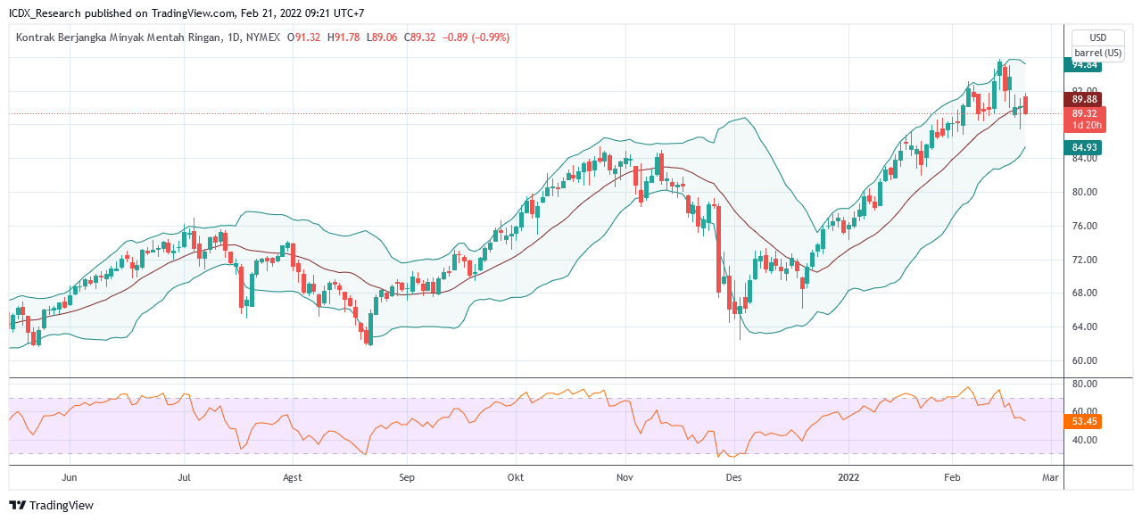Click the USD currency label
The height and width of the screenshot is (521, 1142).
coord(1097,37)
